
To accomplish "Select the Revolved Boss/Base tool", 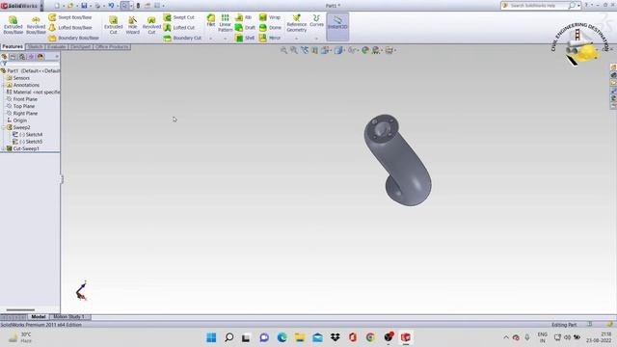I will pos(36,25).
